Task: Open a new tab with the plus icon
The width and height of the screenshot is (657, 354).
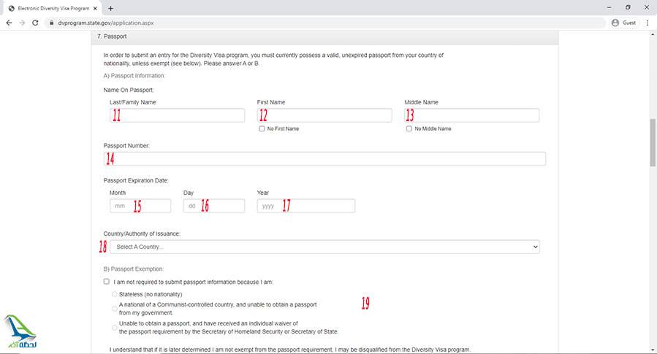Action: pyautogui.click(x=111, y=8)
